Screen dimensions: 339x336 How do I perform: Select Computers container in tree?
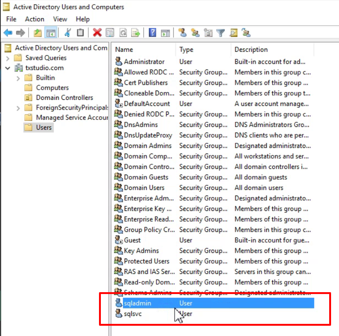coord(52,88)
